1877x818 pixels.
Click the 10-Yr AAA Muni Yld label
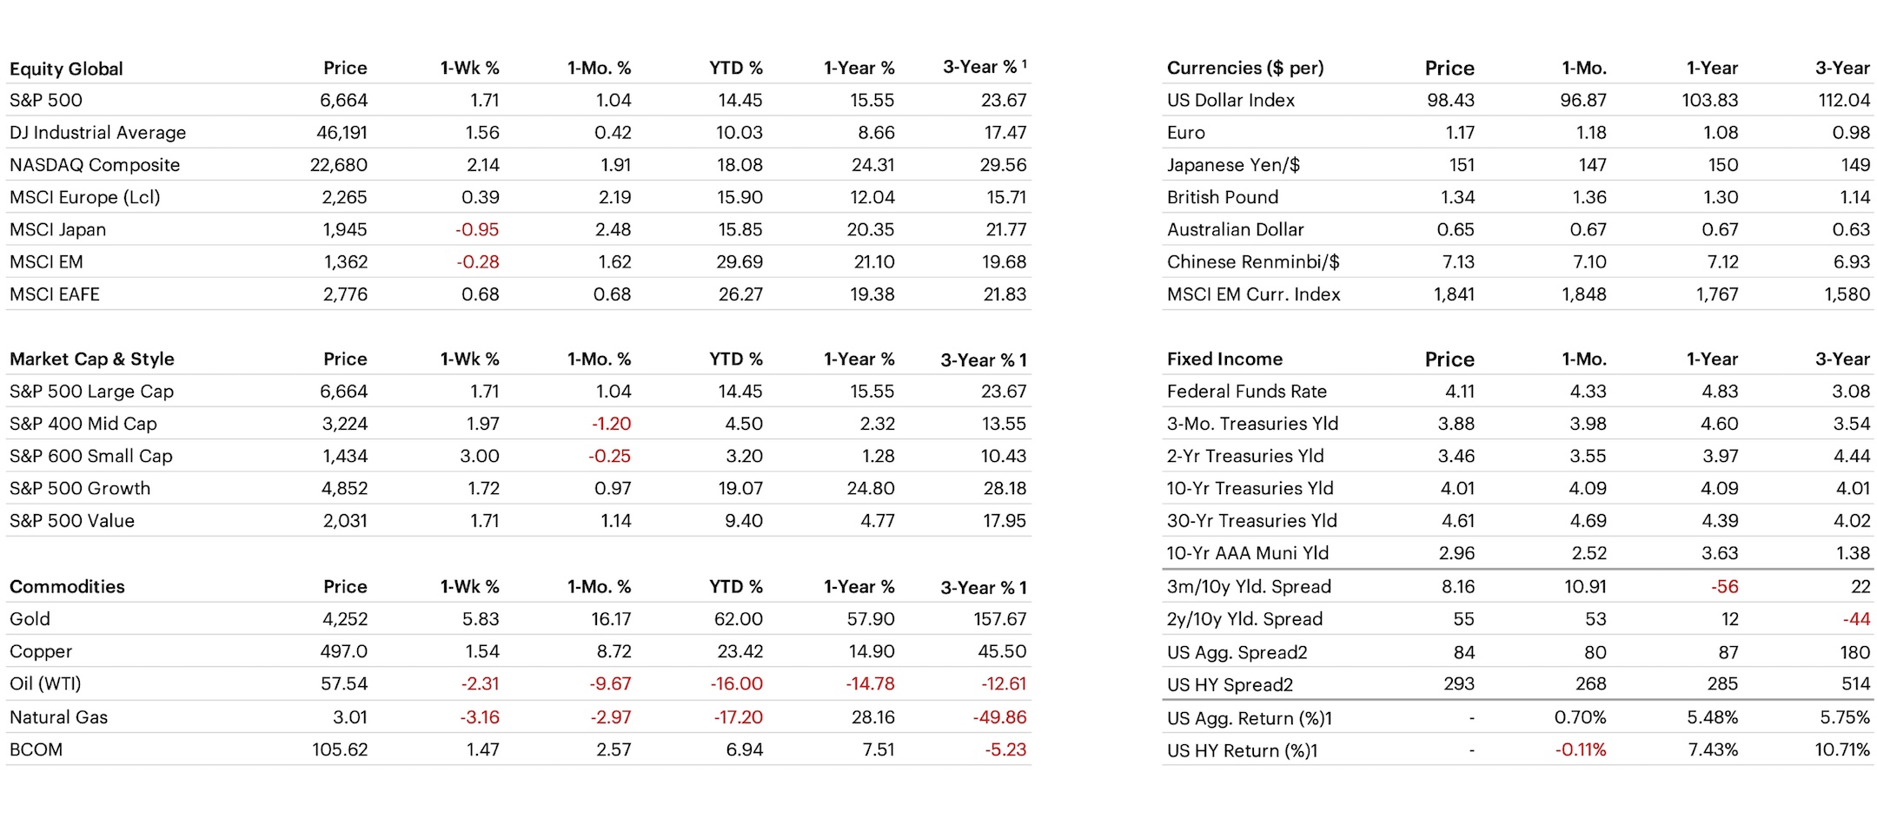(1247, 553)
